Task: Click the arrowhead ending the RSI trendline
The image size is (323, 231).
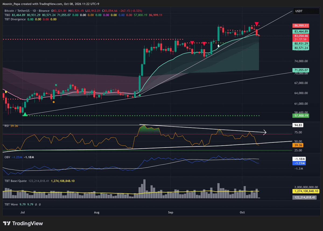Action: pos(265,132)
